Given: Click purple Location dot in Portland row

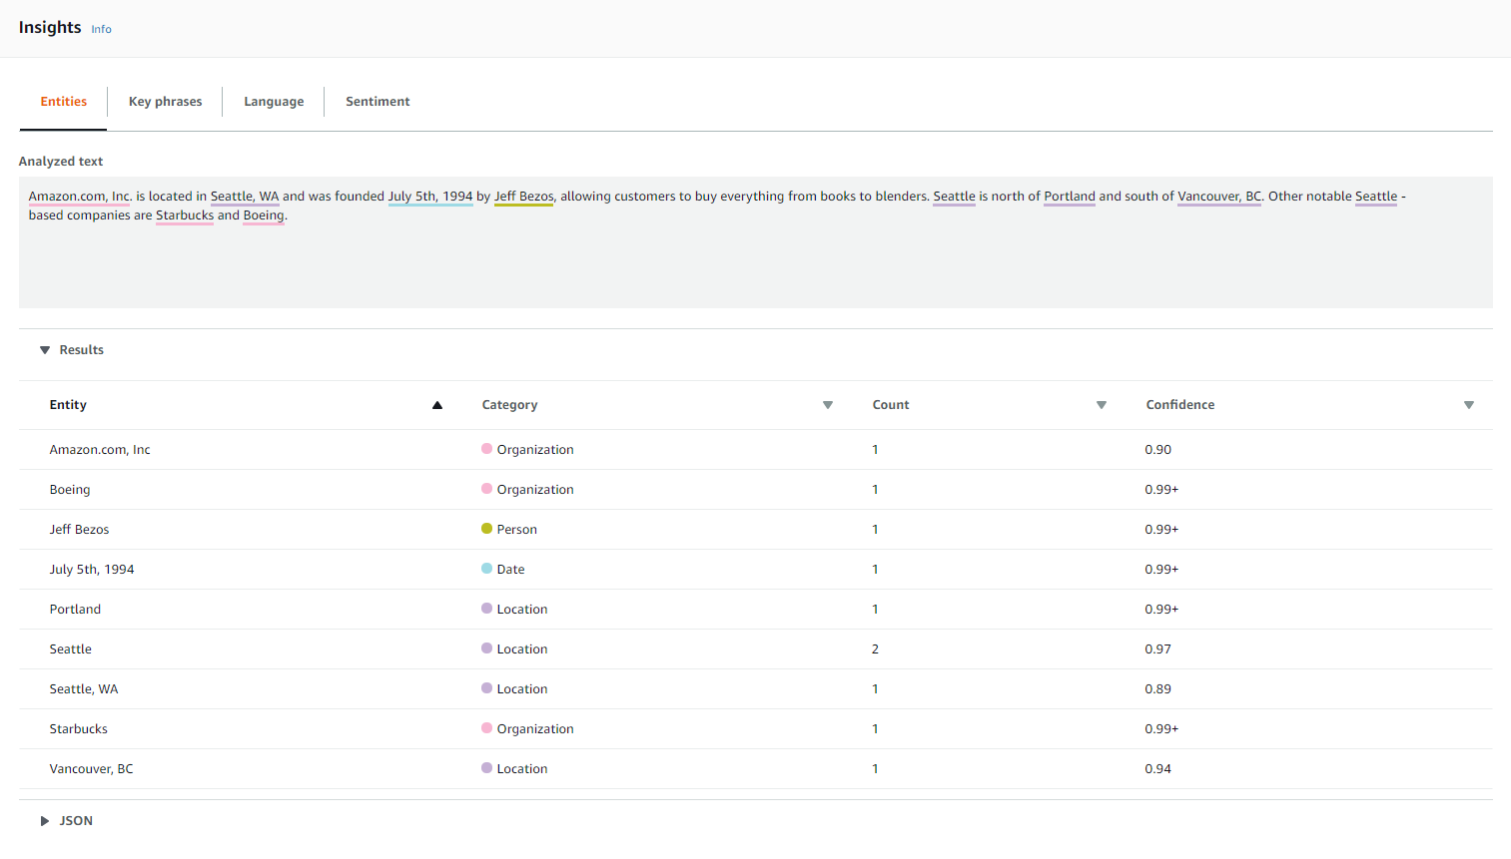Looking at the screenshot, I should 487,609.
